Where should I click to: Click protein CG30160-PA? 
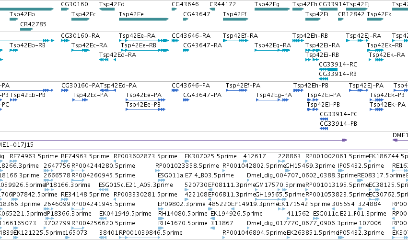81,86
